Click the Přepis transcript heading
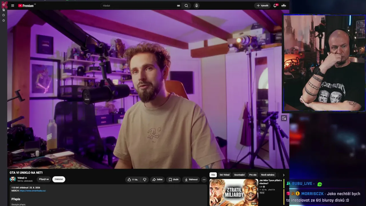 tap(16, 199)
